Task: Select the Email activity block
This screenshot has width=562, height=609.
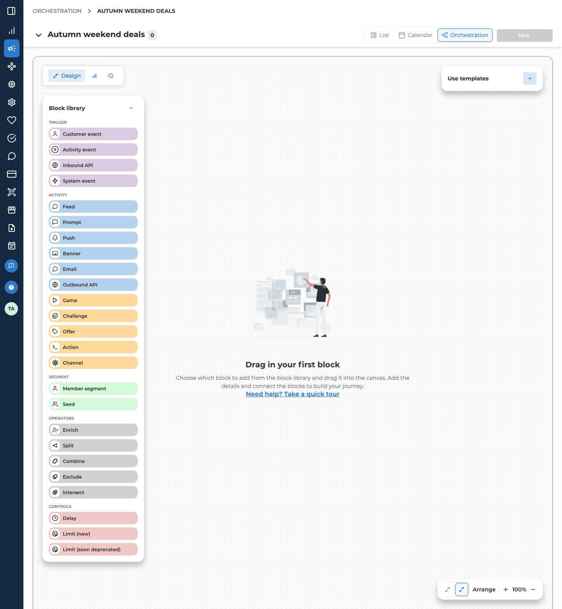Action: point(93,269)
